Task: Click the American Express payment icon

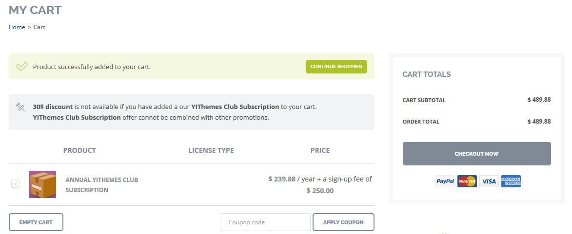Action: (x=511, y=181)
